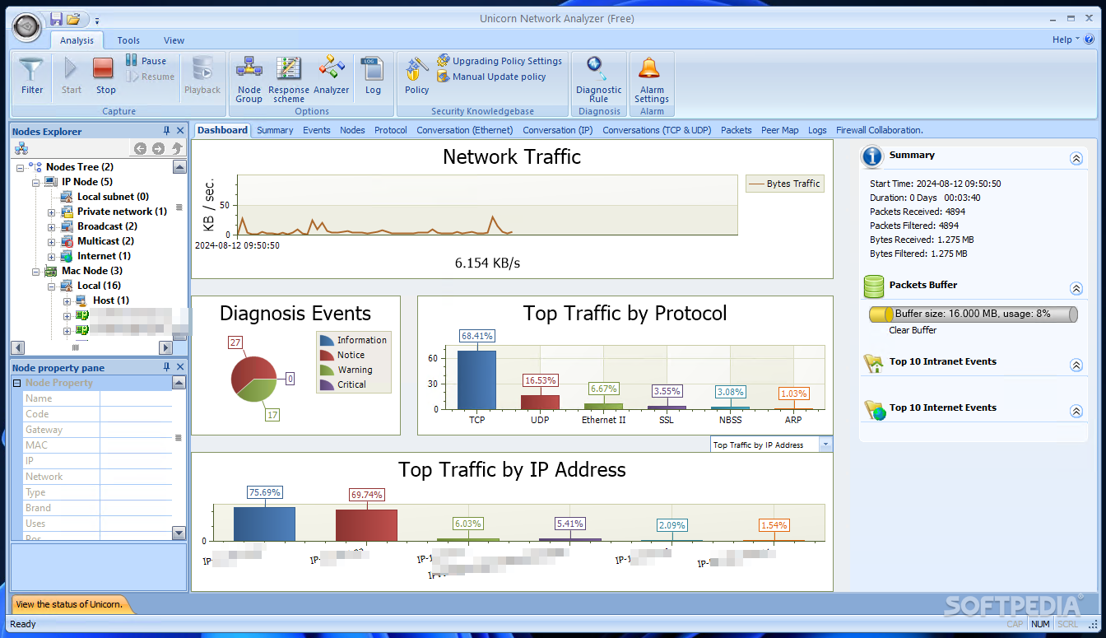The image size is (1106, 638).
Task: Click the Information legend color swatch
Action: pyautogui.click(x=327, y=340)
